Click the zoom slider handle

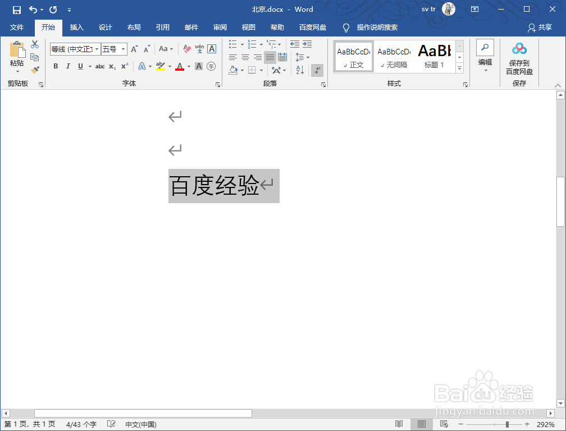tap(507, 424)
